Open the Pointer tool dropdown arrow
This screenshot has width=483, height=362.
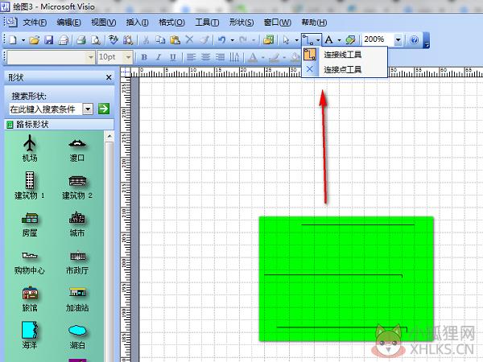296,40
